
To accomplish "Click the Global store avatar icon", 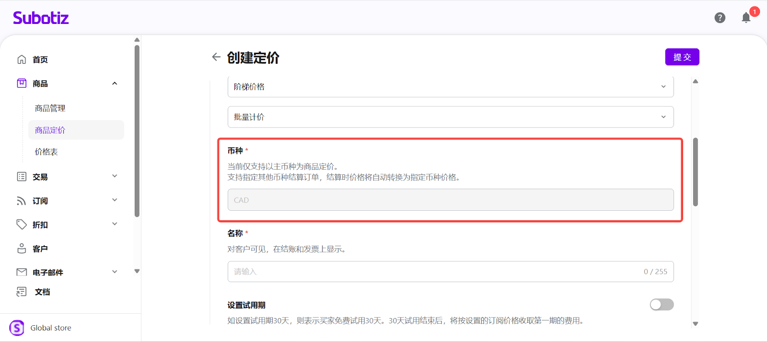I will (17, 328).
